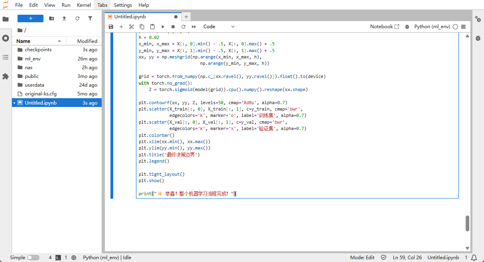Open the Property Inspector right sidebar
The image size is (484, 262).
(x=478, y=19)
